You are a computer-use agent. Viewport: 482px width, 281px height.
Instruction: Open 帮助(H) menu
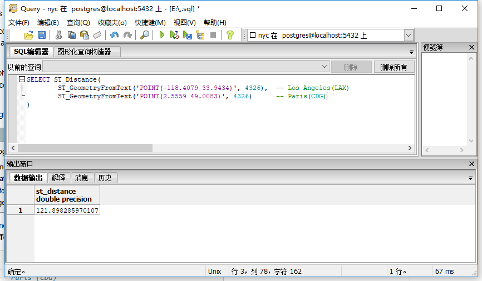(x=215, y=23)
